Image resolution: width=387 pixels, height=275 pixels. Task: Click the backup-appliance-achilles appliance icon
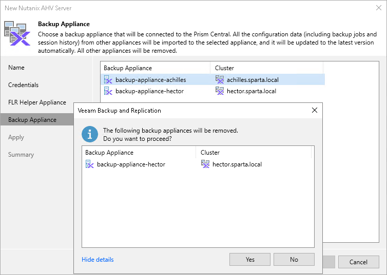click(108, 80)
